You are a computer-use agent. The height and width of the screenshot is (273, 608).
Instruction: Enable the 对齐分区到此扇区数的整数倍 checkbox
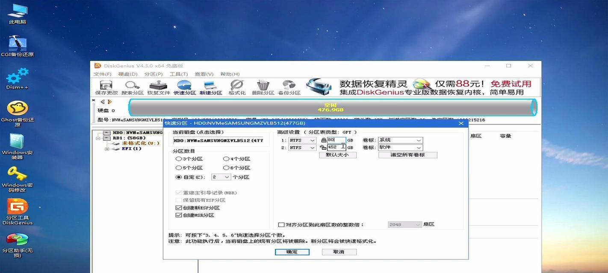click(281, 225)
